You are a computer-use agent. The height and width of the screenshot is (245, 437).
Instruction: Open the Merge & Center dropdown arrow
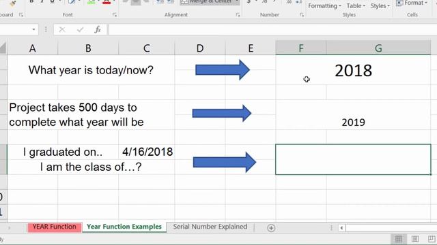[237, 1]
